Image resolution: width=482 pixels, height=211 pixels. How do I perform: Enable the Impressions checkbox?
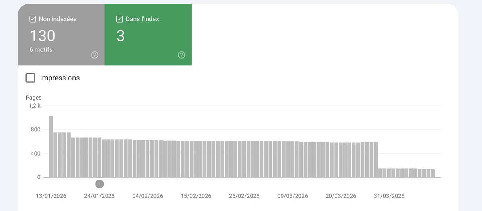[31, 78]
